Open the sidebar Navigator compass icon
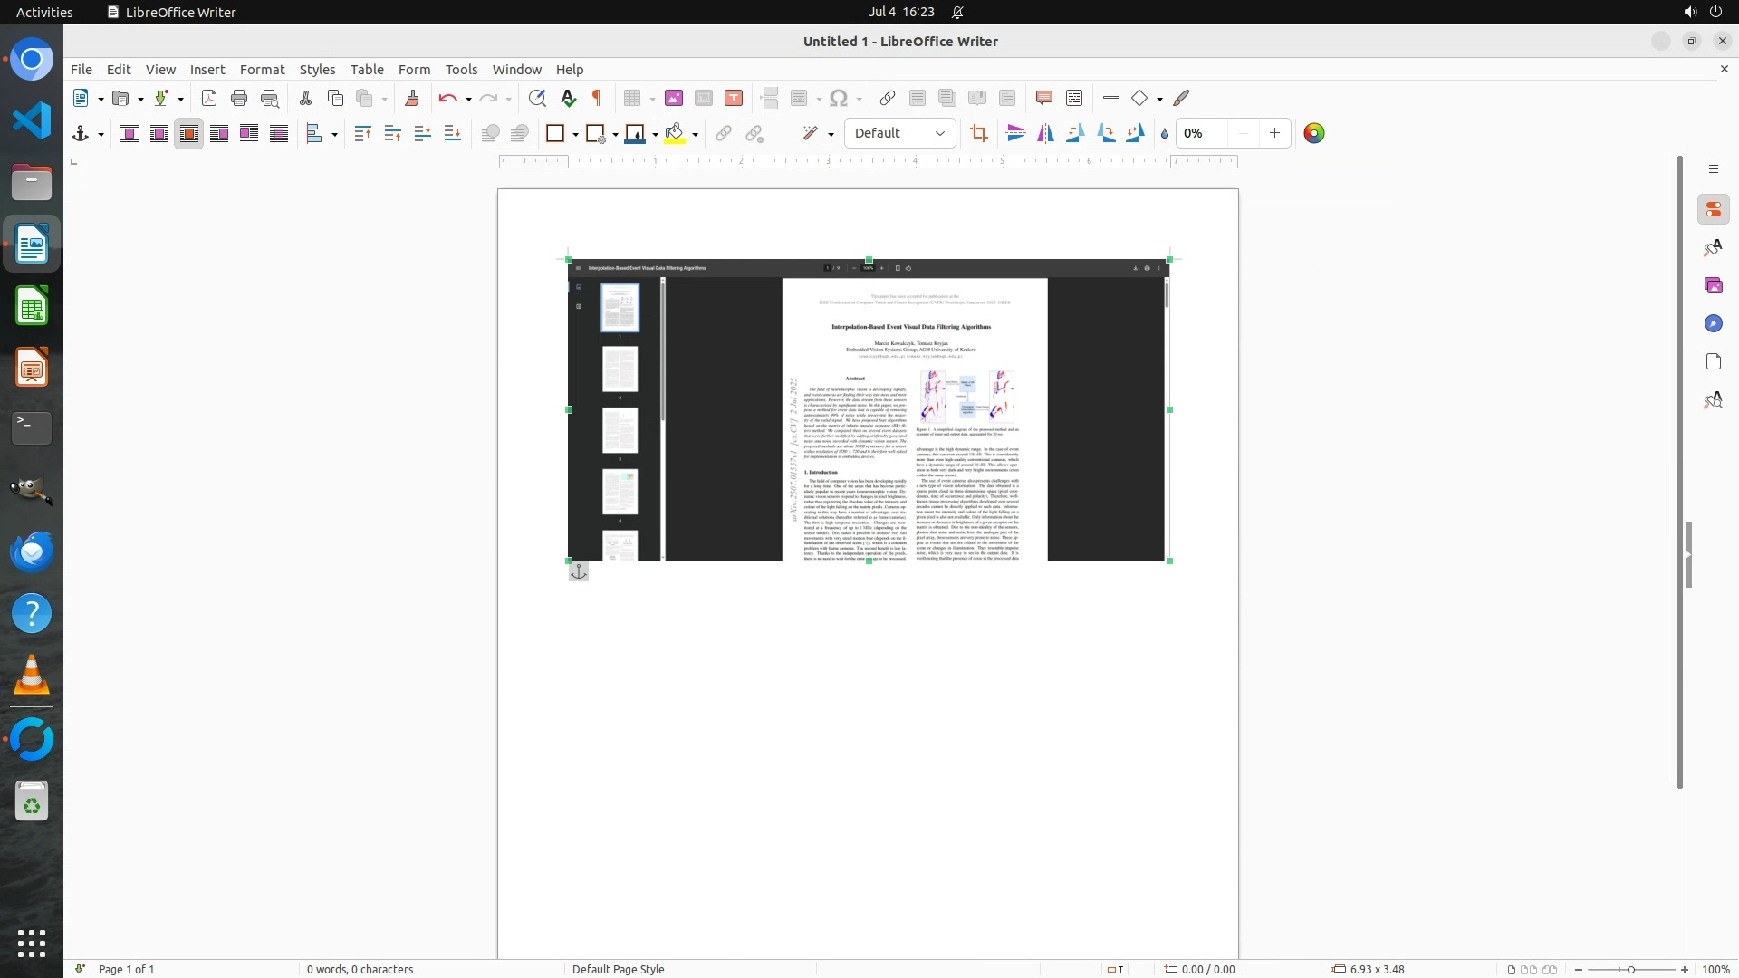The height and width of the screenshot is (978, 1739). [1713, 323]
